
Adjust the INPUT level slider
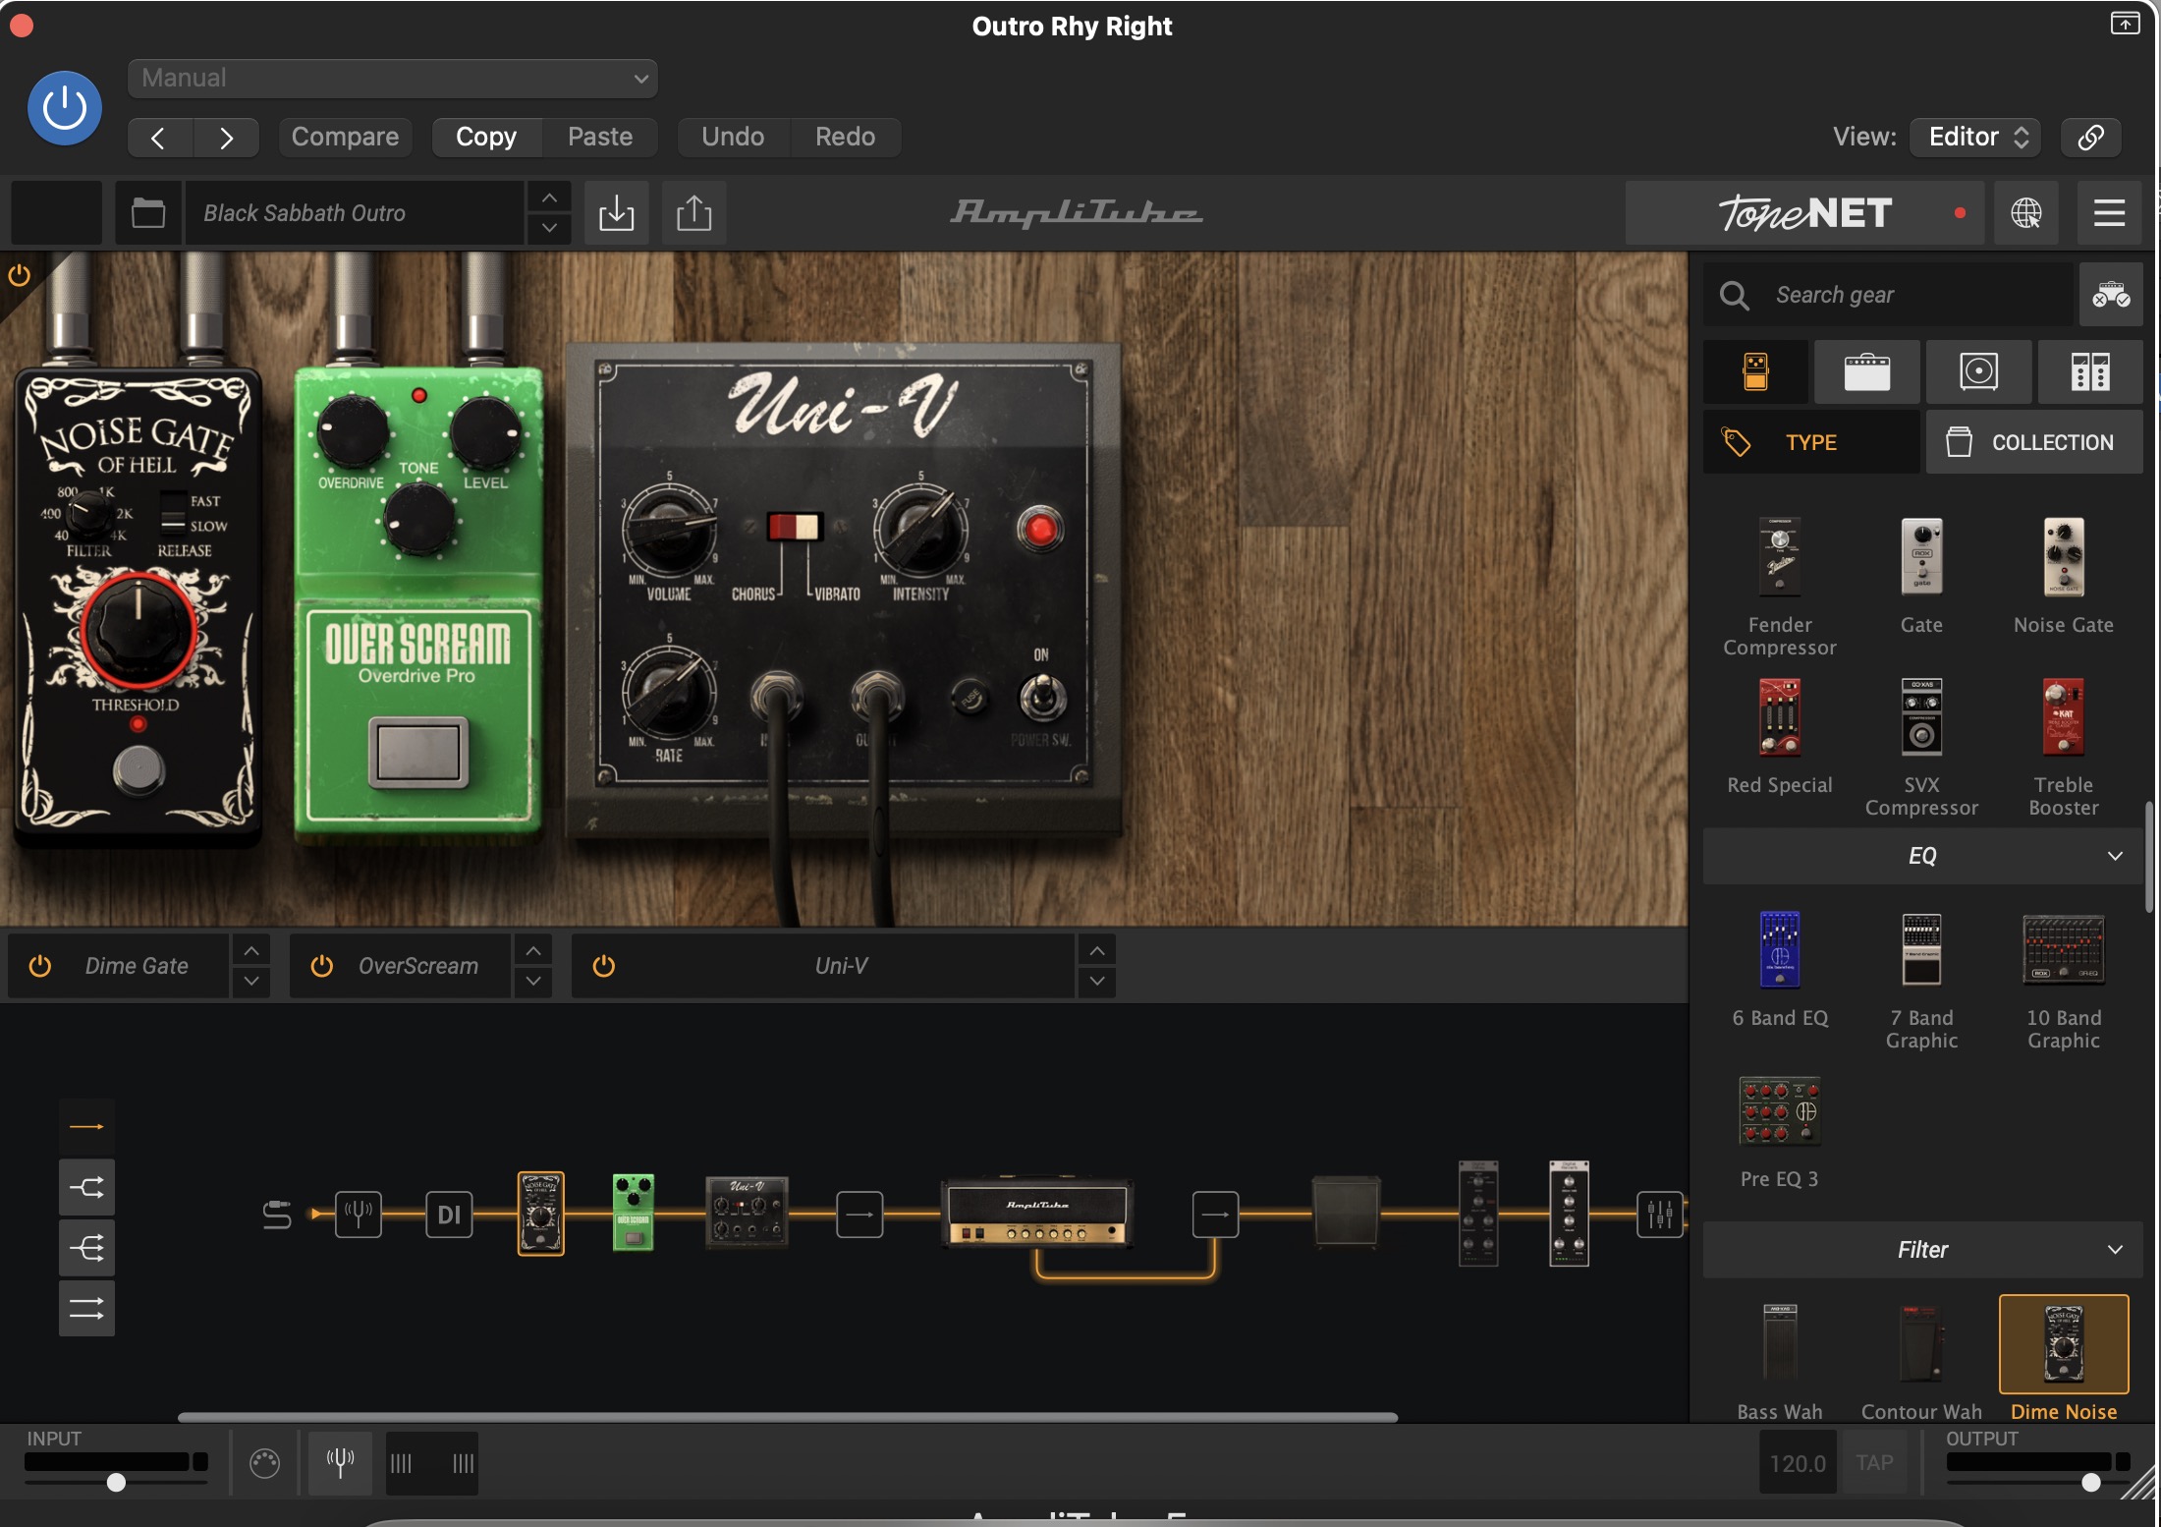pos(116,1481)
